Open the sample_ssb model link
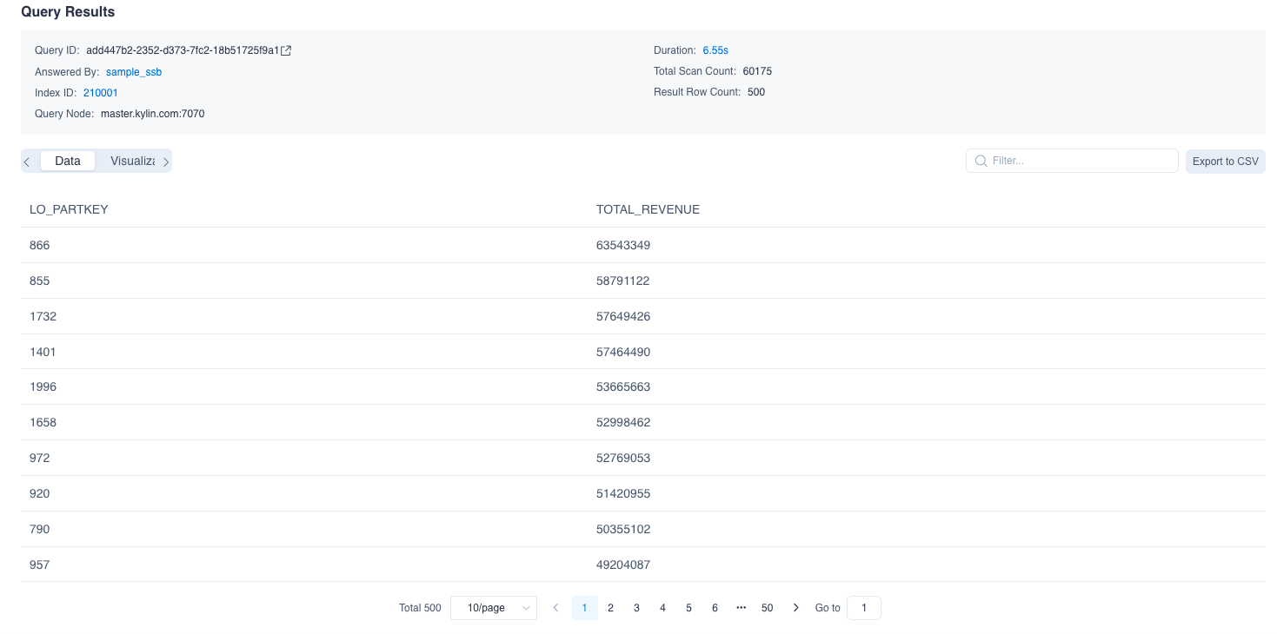 point(134,72)
